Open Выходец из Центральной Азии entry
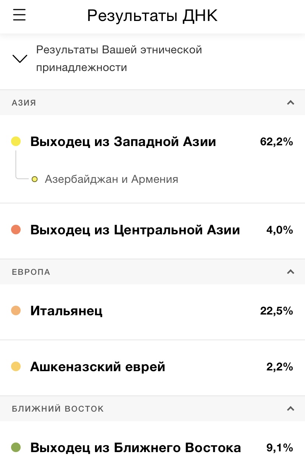Screen dimensions: 305x476 [135, 230]
